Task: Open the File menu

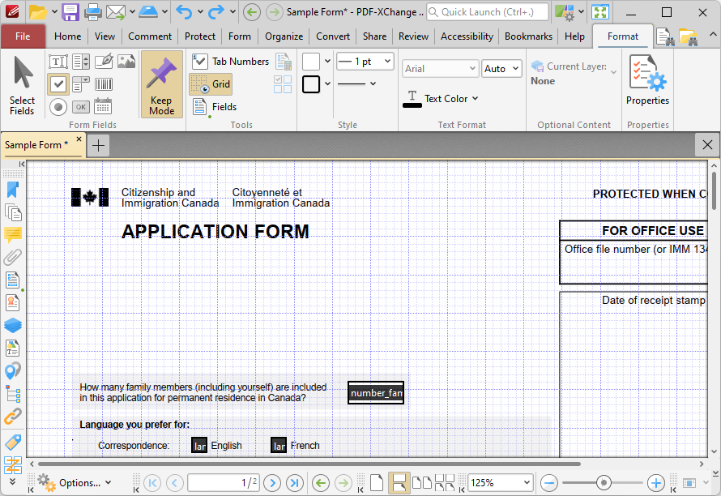Action: [x=23, y=36]
